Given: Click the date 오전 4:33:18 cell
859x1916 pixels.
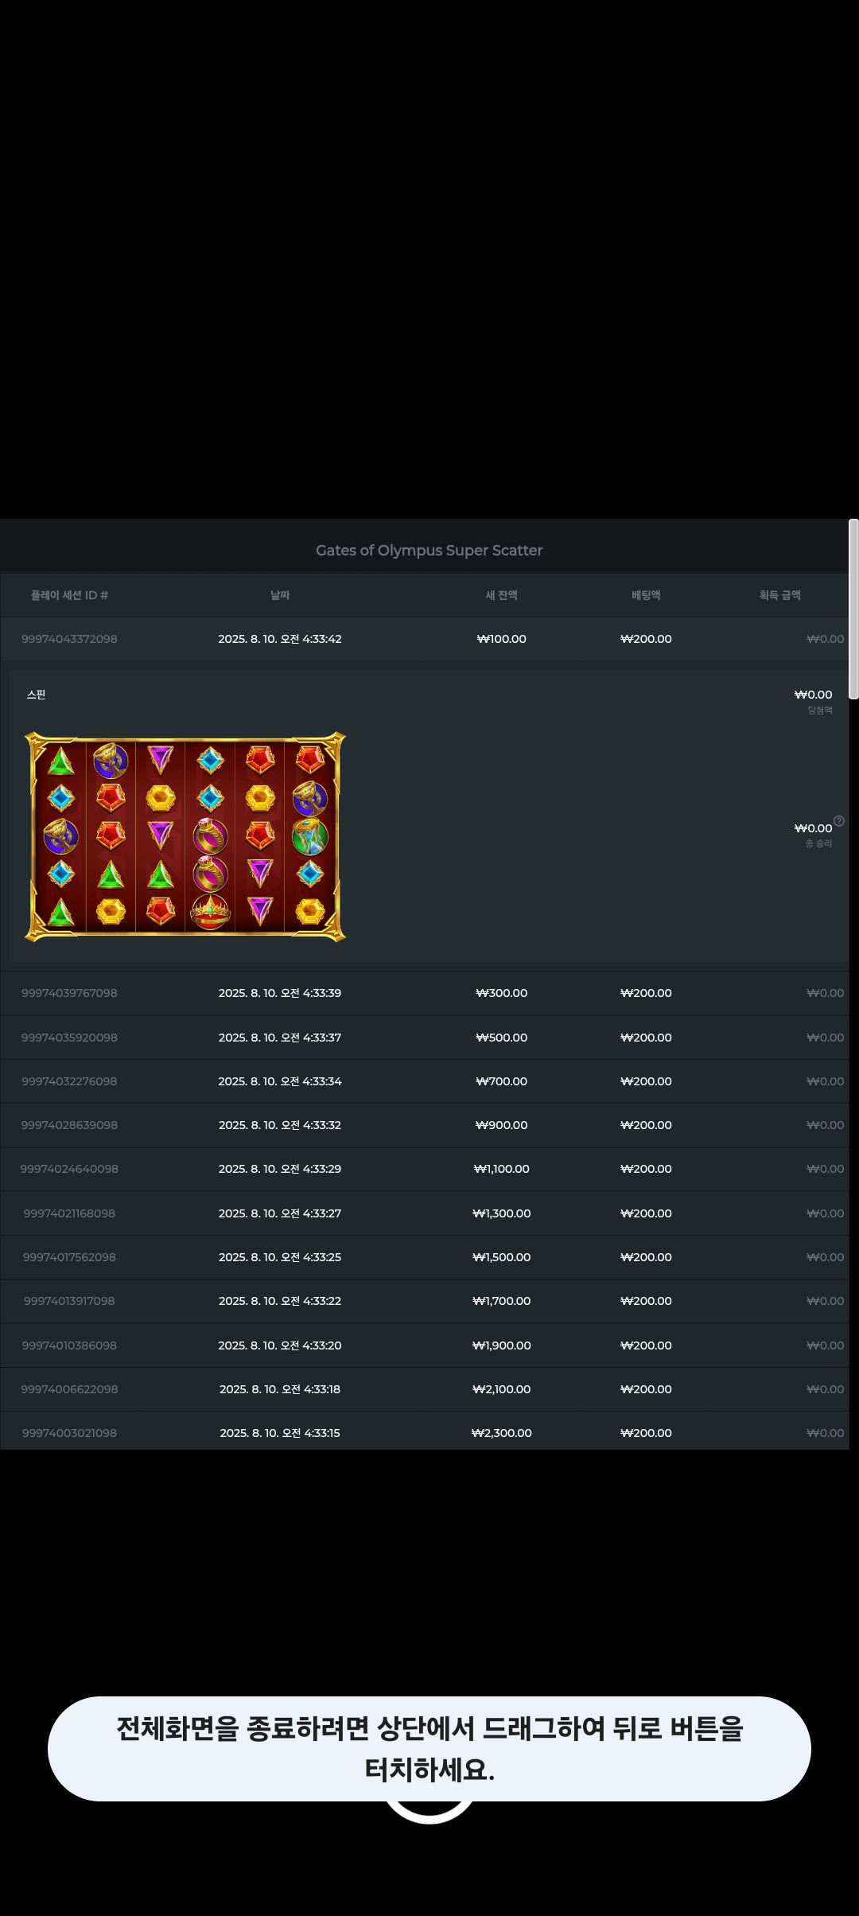Looking at the screenshot, I should 280,1389.
